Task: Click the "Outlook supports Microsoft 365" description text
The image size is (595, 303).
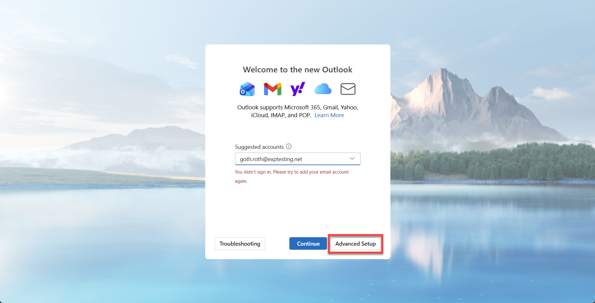Action: pyautogui.click(x=297, y=107)
